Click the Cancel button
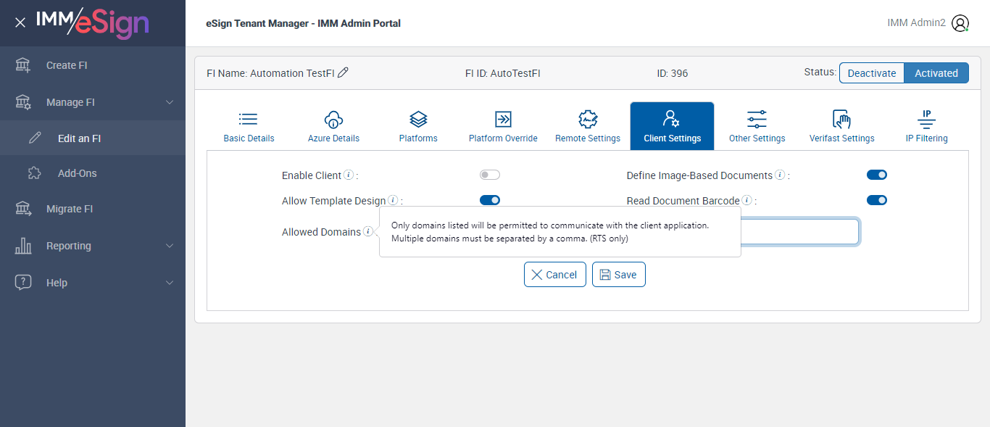This screenshot has height=427, width=990. point(555,275)
